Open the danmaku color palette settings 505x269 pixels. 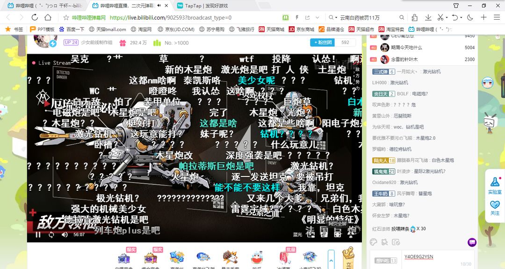pyautogui.click(x=374, y=242)
